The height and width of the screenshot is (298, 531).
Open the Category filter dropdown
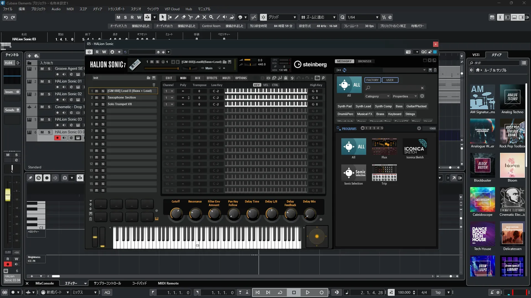[x=377, y=96]
